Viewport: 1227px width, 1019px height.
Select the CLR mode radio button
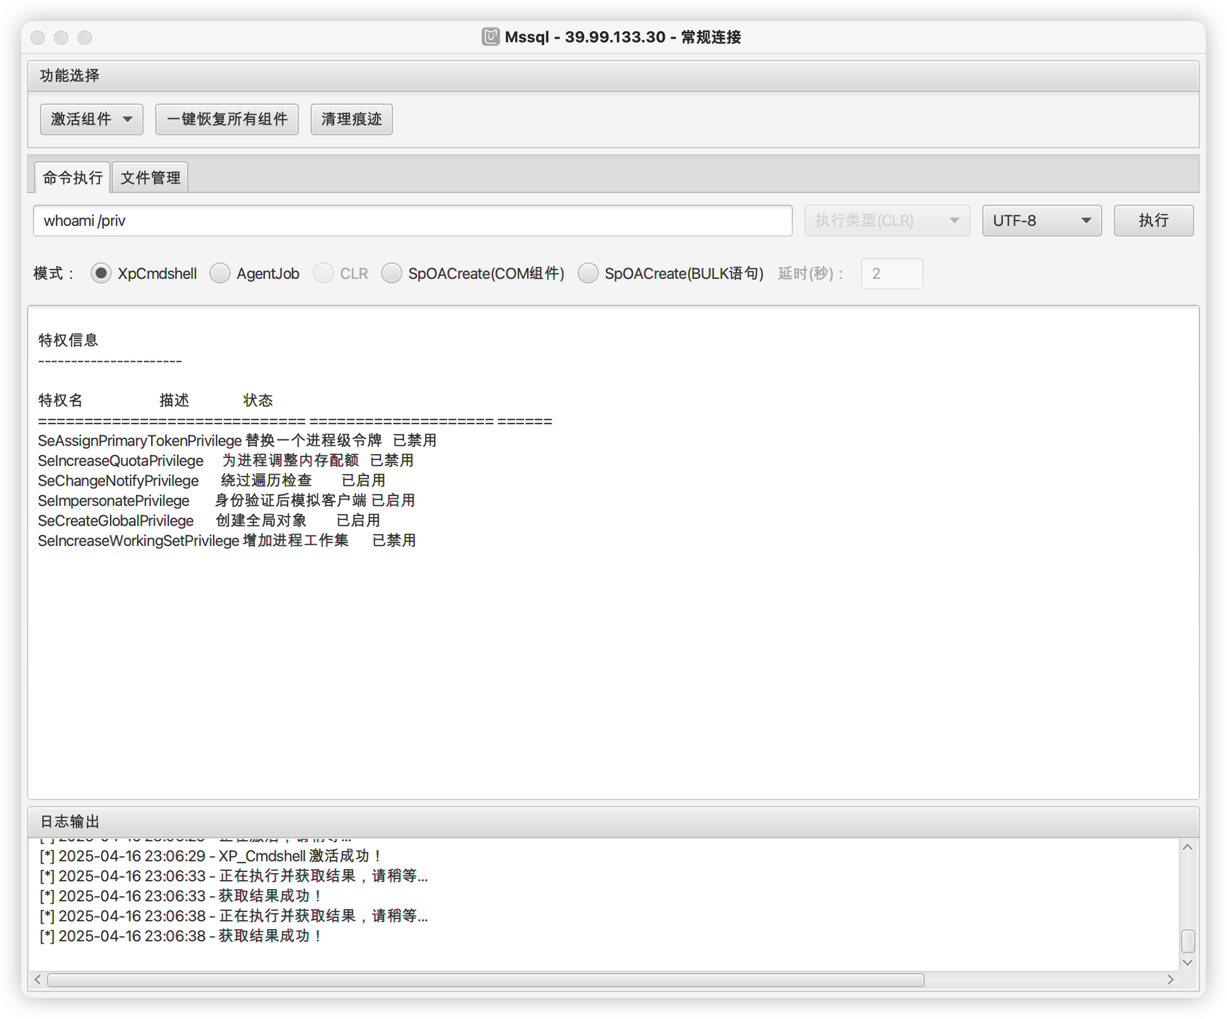click(x=324, y=274)
